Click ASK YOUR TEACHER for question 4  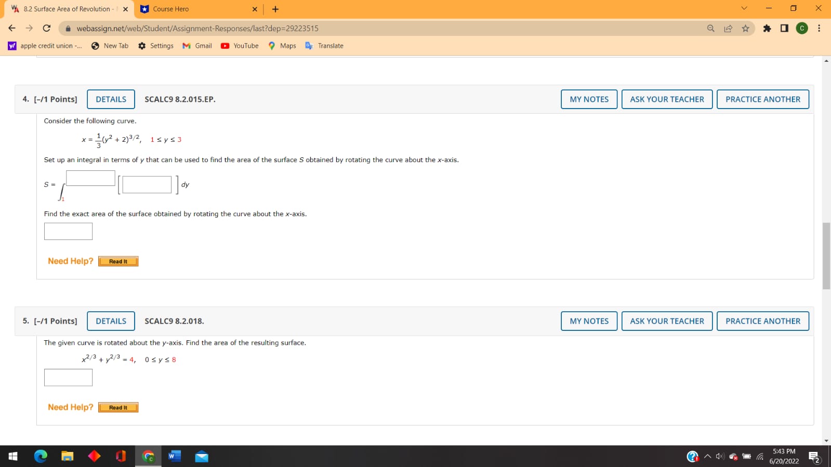(x=667, y=99)
